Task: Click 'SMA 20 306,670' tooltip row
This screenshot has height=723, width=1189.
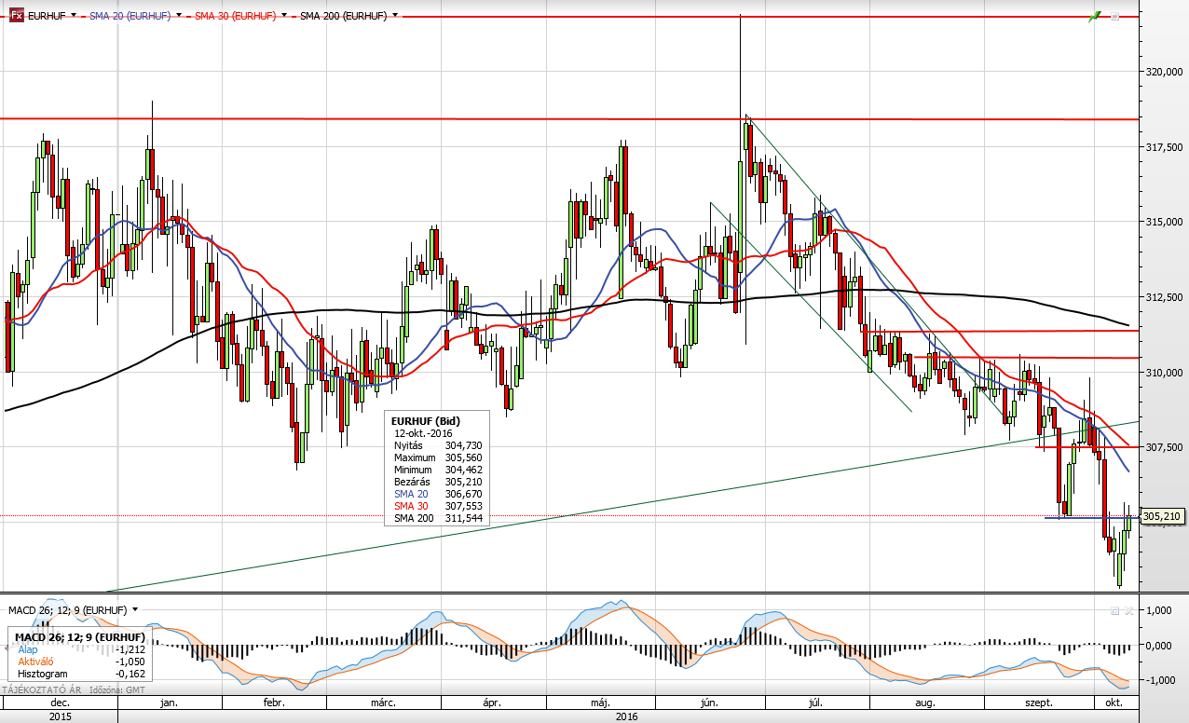Action: (437, 494)
